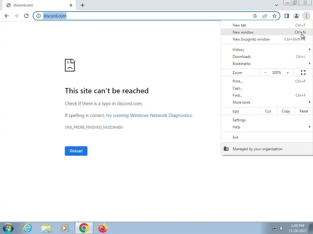This screenshot has width=313, height=234.
Task: Open Settings from the menu
Action: (x=267, y=120)
